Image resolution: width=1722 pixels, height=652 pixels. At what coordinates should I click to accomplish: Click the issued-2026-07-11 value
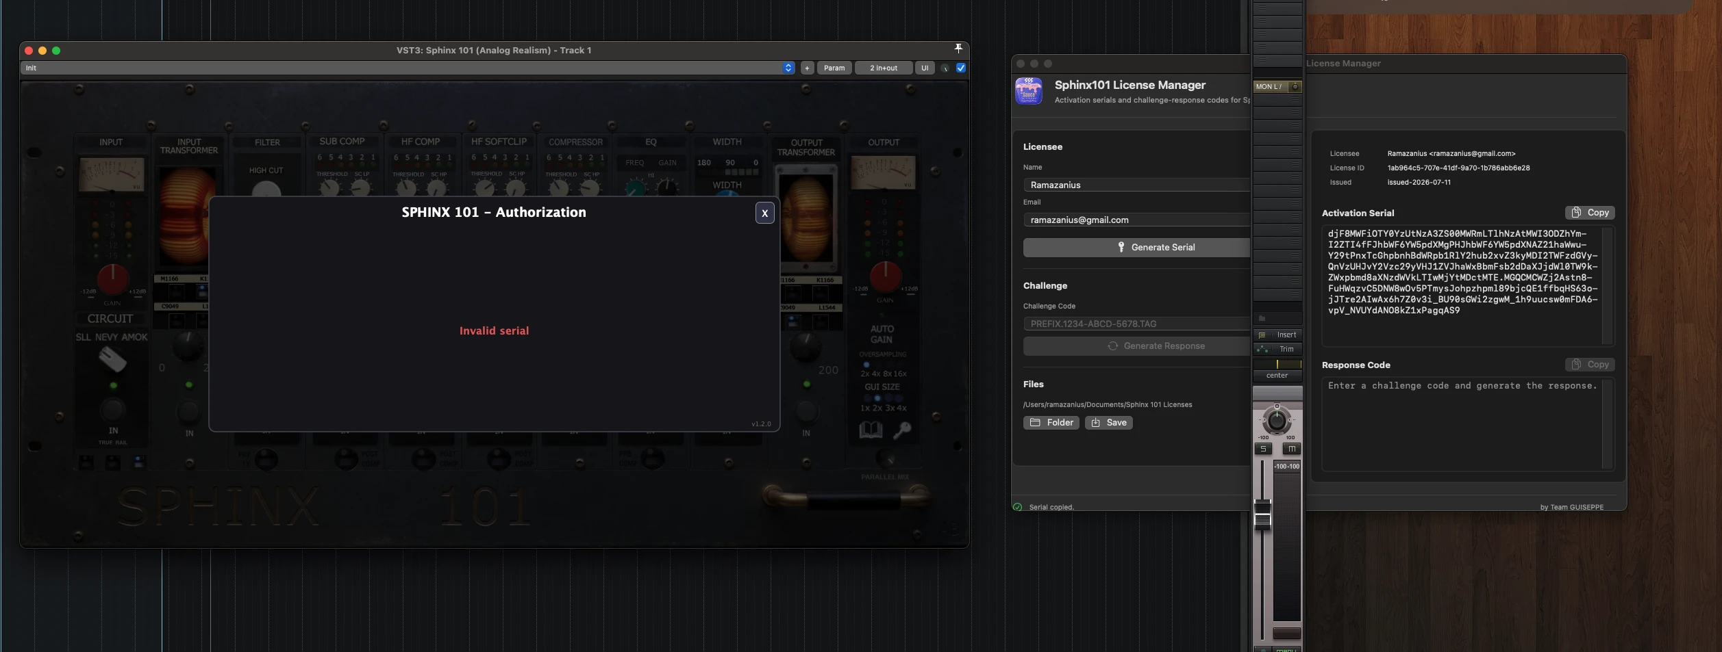pyautogui.click(x=1419, y=182)
